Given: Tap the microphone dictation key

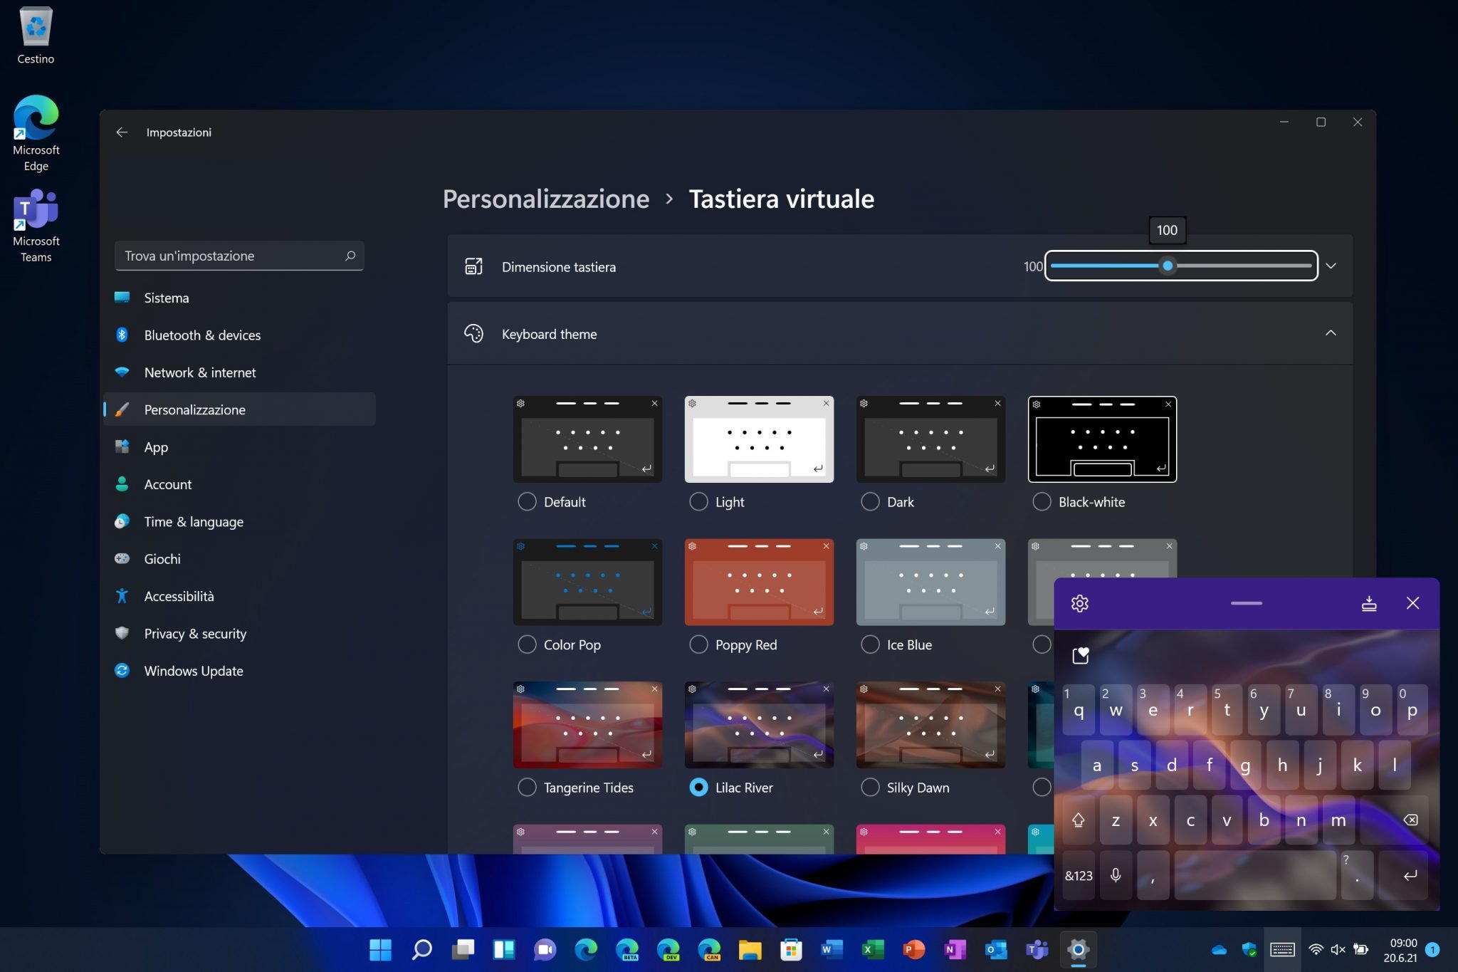Looking at the screenshot, I should pyautogui.click(x=1116, y=875).
